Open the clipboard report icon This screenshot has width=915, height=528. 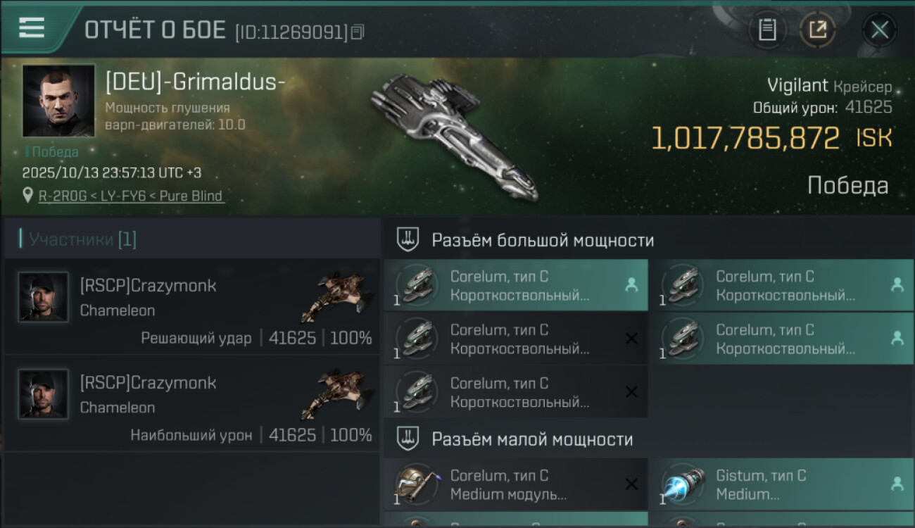pos(767,30)
